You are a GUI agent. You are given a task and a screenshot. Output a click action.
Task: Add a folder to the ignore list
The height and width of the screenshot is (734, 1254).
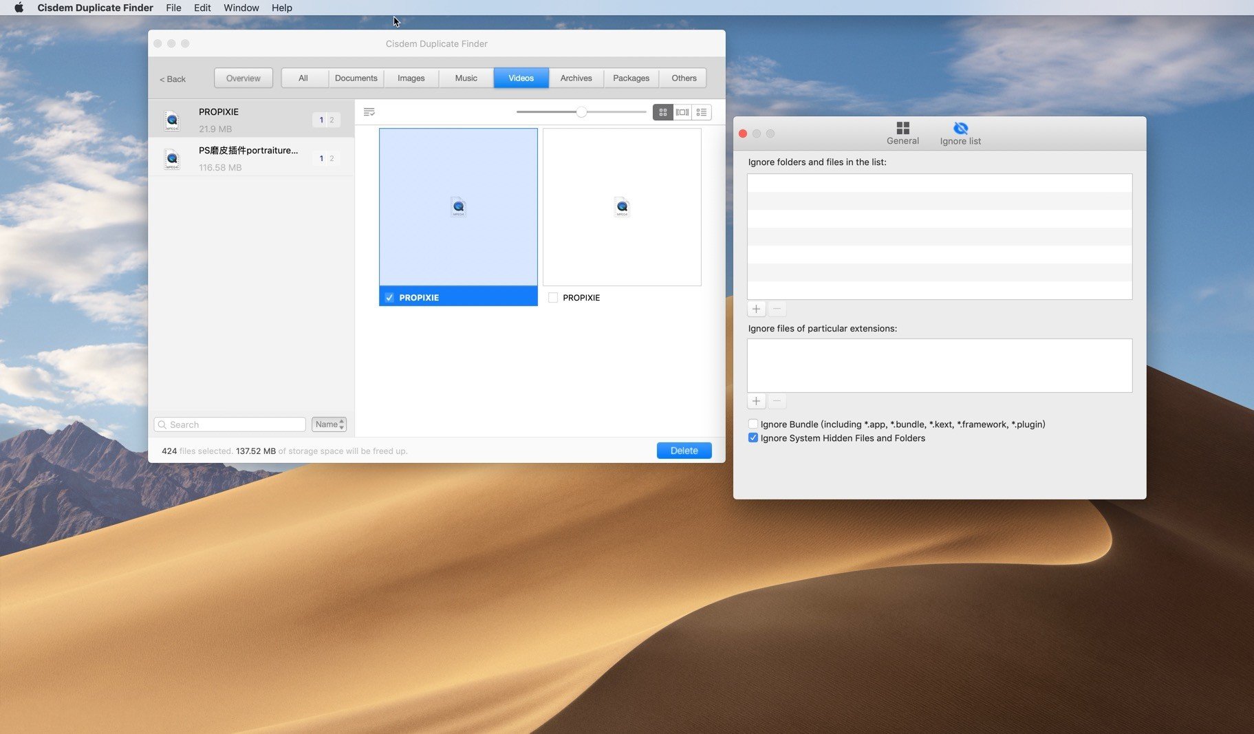coord(756,309)
